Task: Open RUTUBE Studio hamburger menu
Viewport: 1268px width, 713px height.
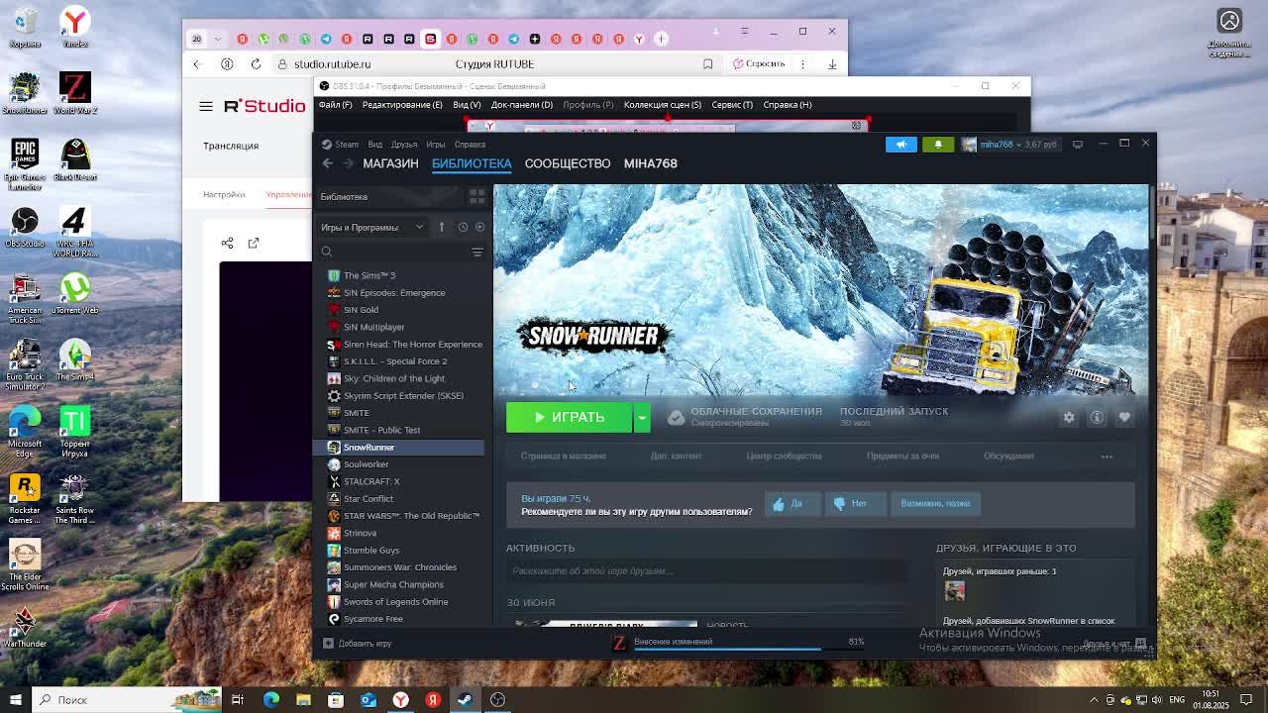Action: [x=206, y=106]
